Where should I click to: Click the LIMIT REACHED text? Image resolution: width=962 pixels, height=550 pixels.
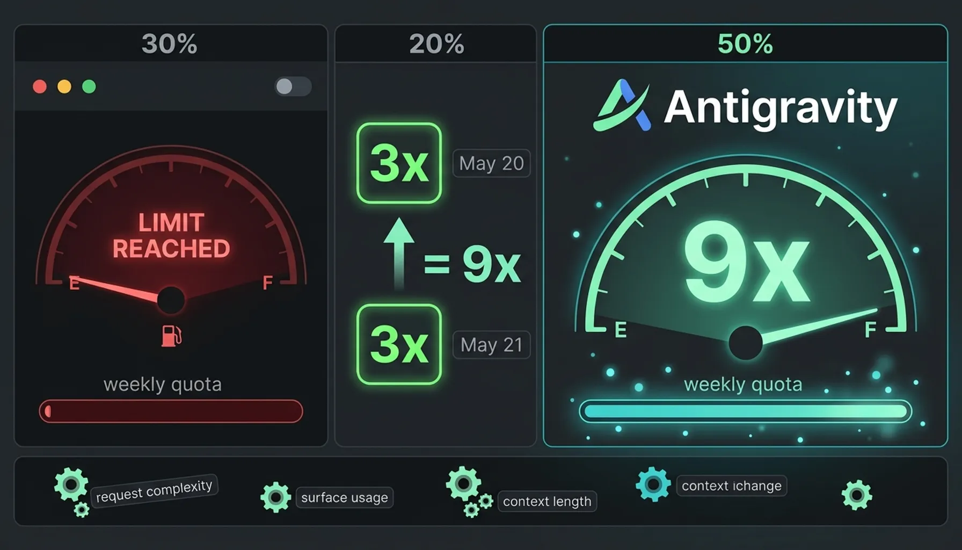(x=171, y=236)
